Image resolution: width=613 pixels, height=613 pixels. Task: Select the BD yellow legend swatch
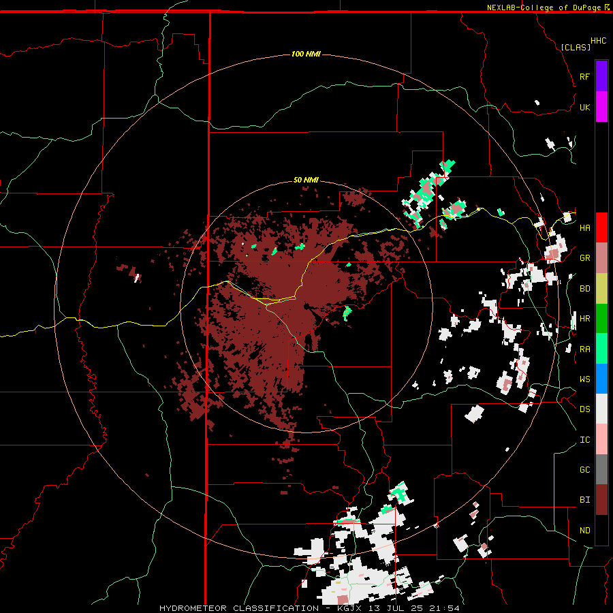[x=601, y=288]
